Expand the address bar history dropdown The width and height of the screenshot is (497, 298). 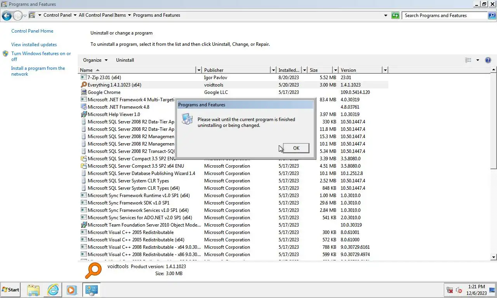coord(386,16)
